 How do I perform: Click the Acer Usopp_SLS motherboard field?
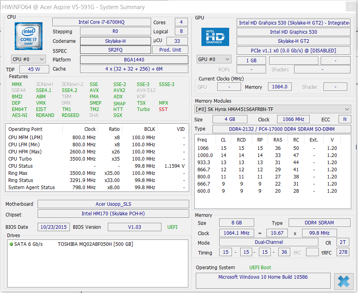coord(113,204)
